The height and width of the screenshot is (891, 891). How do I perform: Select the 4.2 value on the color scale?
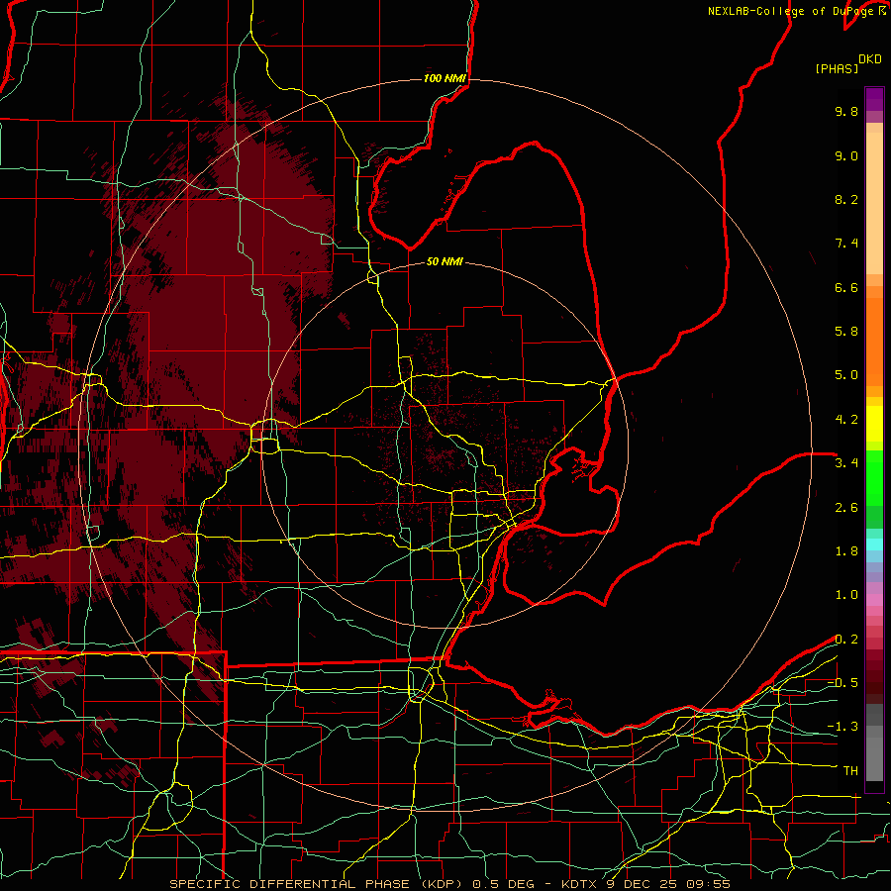click(846, 420)
